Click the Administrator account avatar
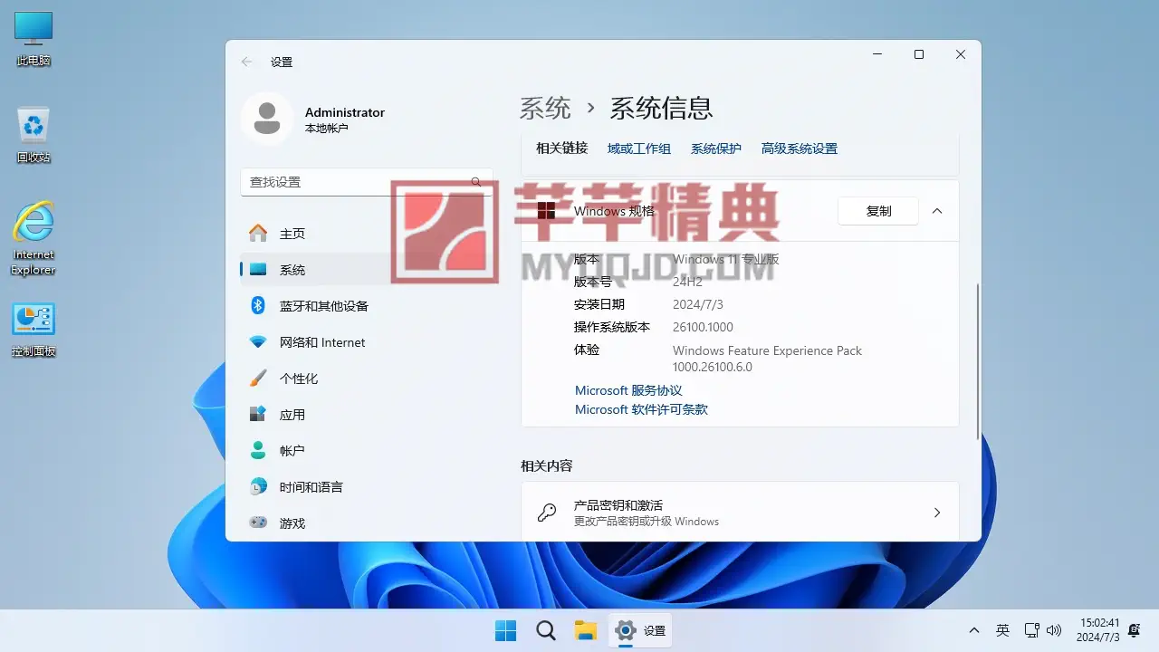The image size is (1159, 652). pyautogui.click(x=267, y=119)
